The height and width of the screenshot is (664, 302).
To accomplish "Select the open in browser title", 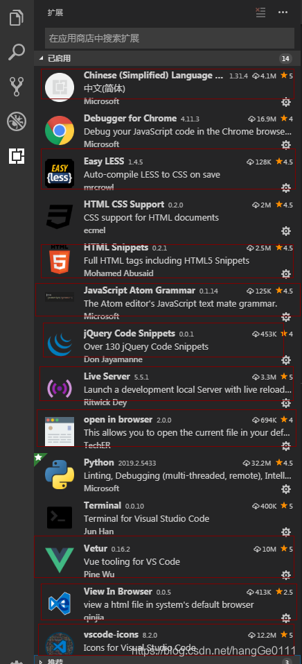I will pyautogui.click(x=118, y=420).
